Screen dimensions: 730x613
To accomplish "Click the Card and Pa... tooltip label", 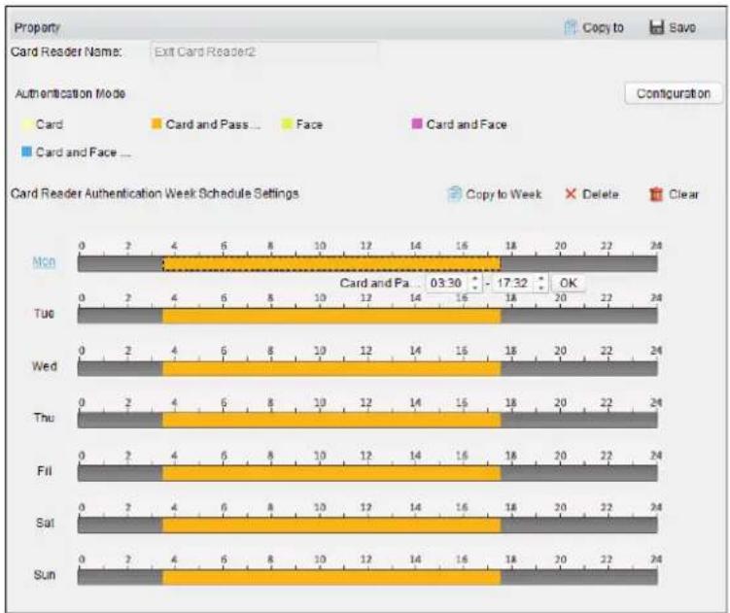I will pyautogui.click(x=378, y=283).
